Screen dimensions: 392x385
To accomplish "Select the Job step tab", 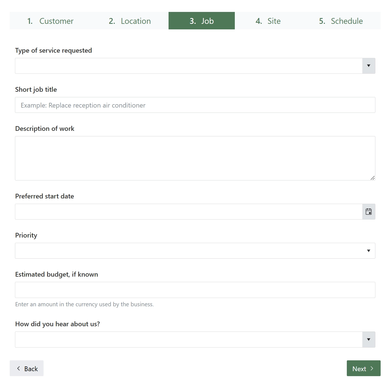I will tap(202, 21).
